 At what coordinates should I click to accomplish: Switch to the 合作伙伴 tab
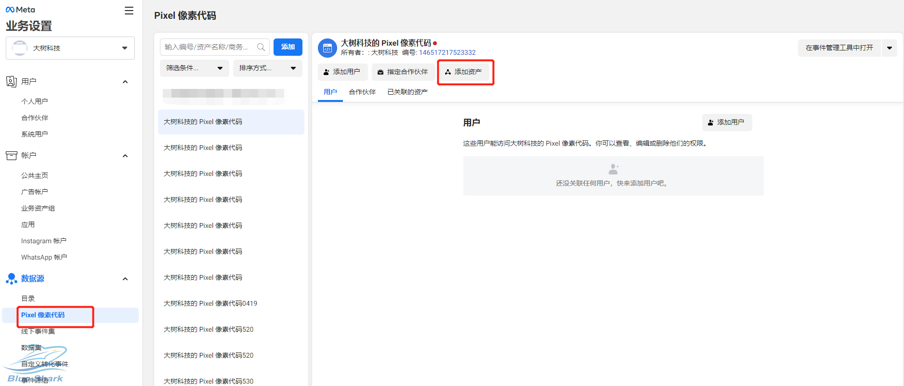pos(362,92)
